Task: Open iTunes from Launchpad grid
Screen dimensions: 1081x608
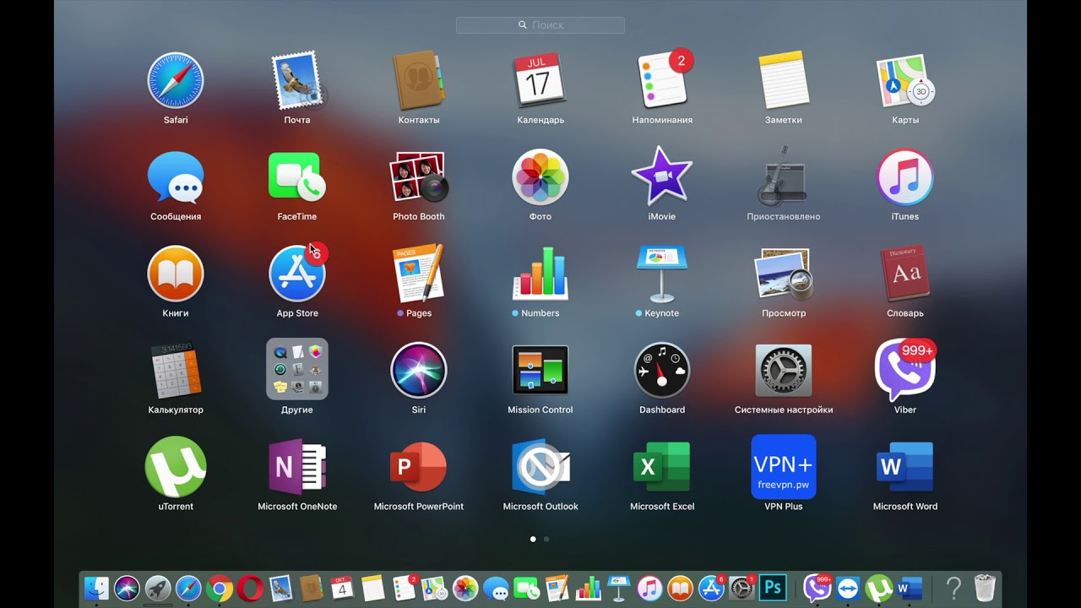Action: [905, 177]
